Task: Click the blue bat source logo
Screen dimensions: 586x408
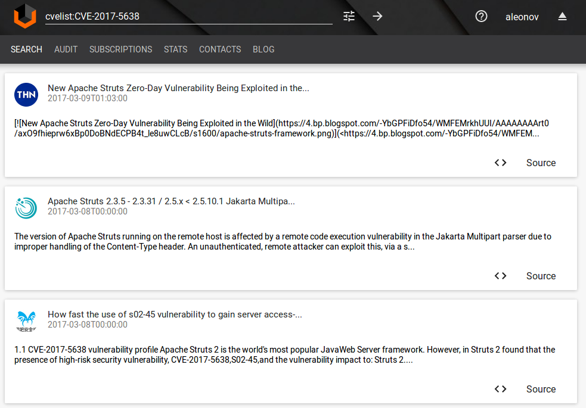Action: [26, 321]
